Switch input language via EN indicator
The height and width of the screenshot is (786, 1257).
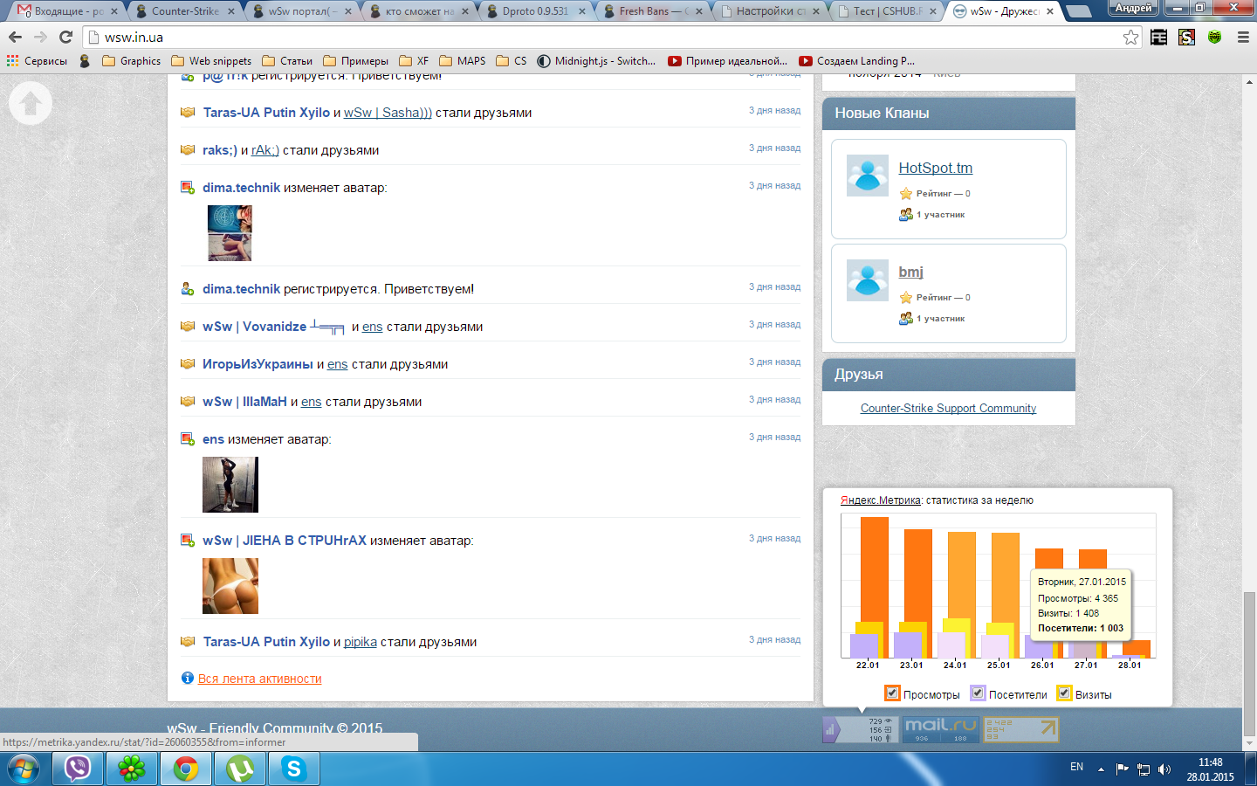[1076, 767]
